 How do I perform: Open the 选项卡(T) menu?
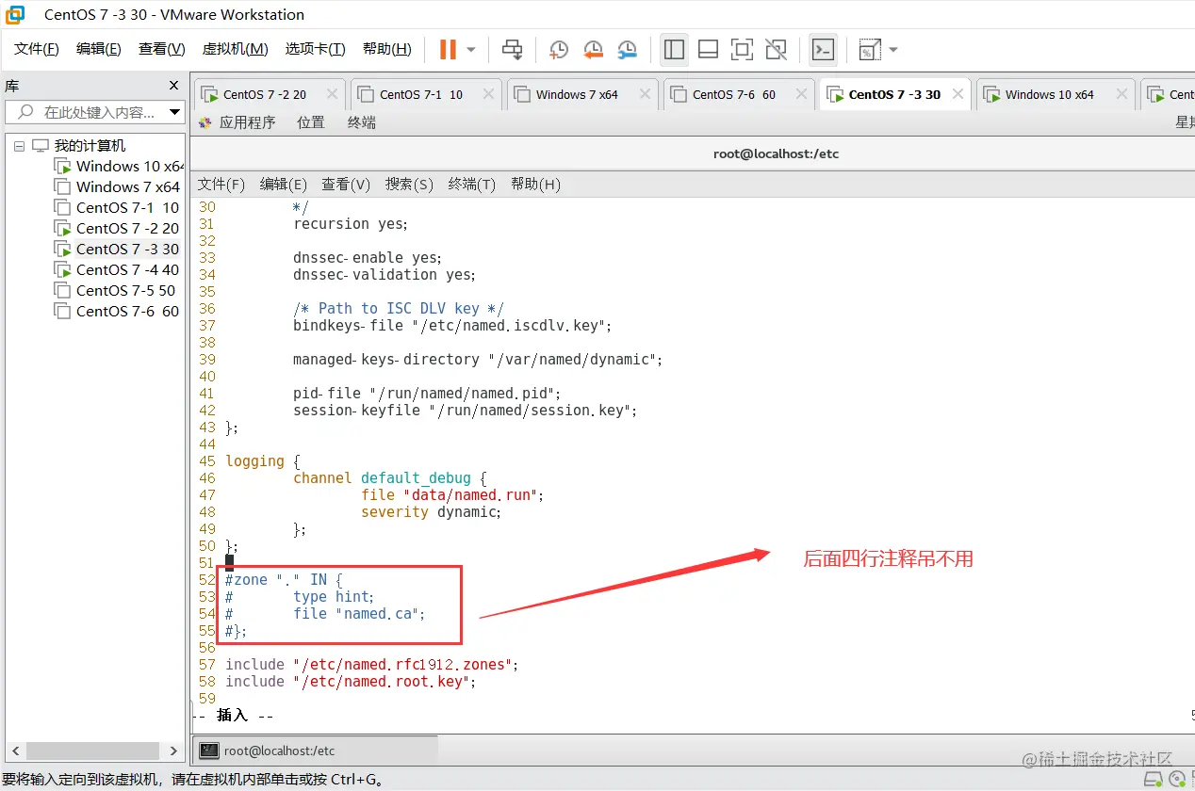click(316, 49)
